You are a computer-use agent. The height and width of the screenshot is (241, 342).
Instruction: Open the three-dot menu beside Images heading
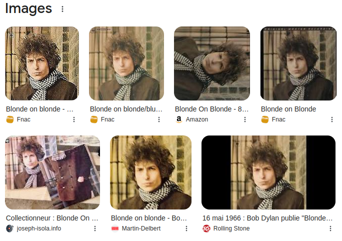[62, 9]
